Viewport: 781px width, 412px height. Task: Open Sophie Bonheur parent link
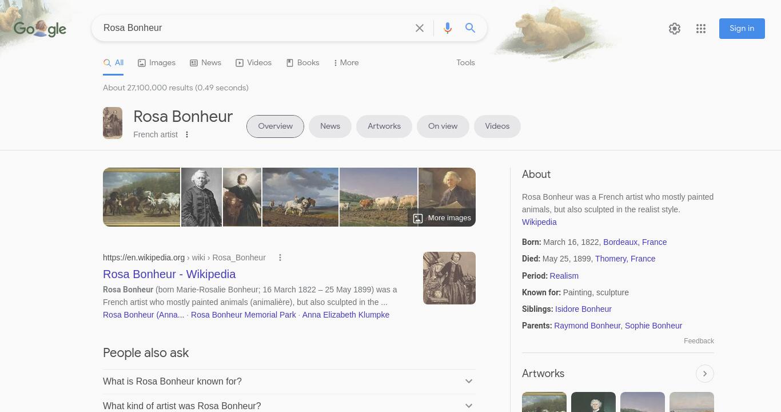pyautogui.click(x=654, y=326)
